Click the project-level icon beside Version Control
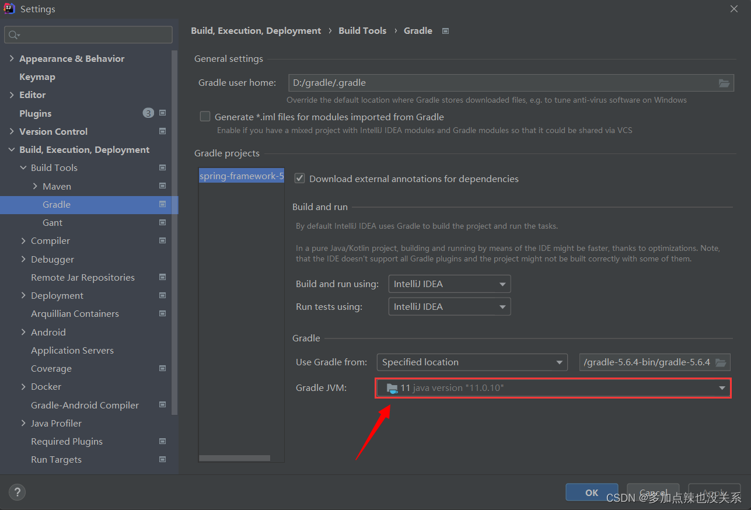Image resolution: width=751 pixels, height=510 pixels. click(163, 131)
